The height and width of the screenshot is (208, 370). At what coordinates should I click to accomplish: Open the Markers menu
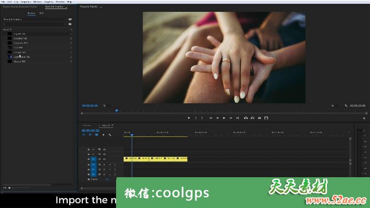(x=37, y=1)
